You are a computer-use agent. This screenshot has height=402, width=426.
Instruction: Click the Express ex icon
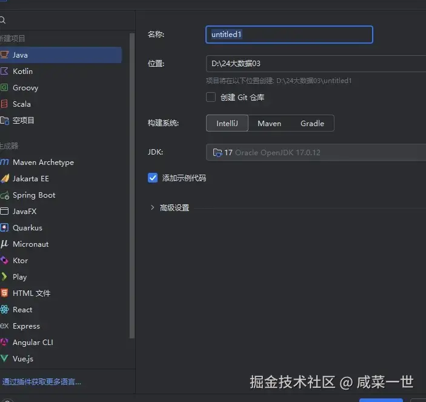coord(4,326)
